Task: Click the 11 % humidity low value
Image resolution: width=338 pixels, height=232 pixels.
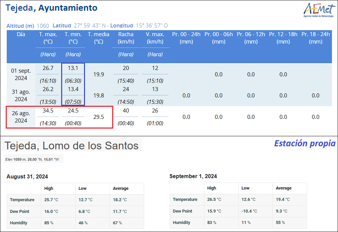Action: [246, 223]
